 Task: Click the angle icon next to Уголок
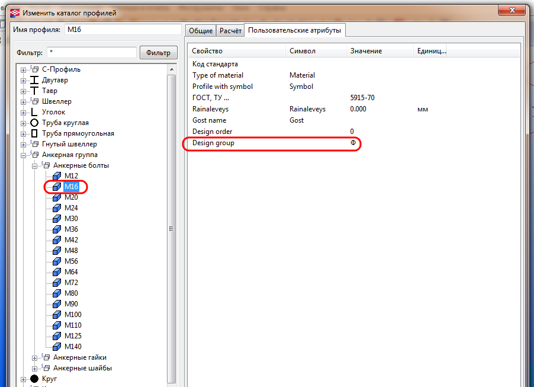click(34, 112)
